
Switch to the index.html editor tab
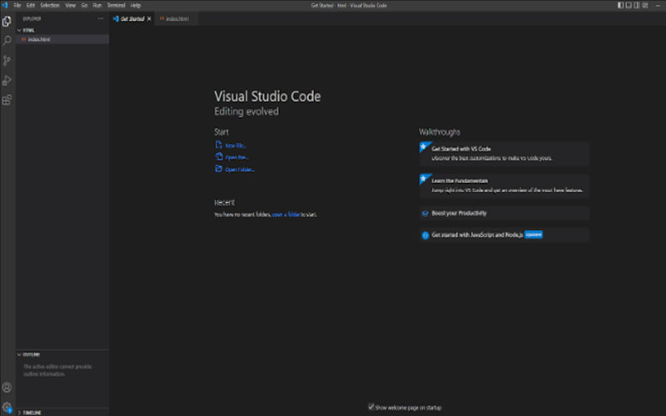tap(176, 18)
